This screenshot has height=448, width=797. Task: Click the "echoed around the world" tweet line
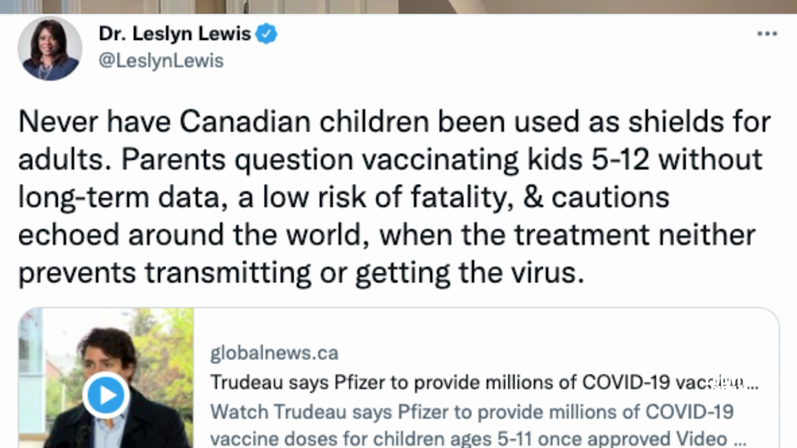386,235
